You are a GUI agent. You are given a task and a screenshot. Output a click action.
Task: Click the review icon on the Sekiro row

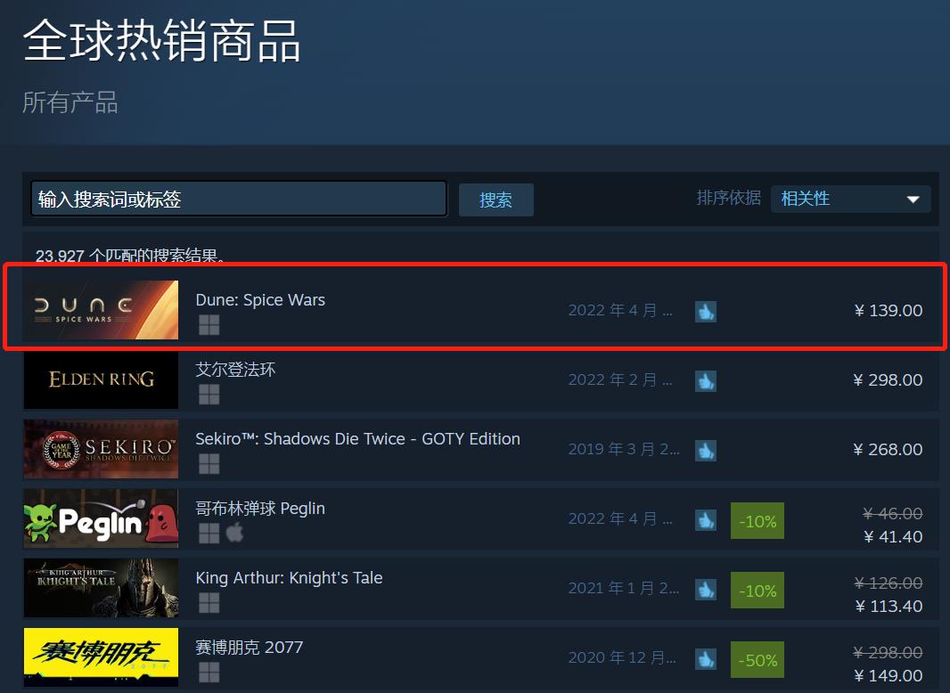(705, 451)
